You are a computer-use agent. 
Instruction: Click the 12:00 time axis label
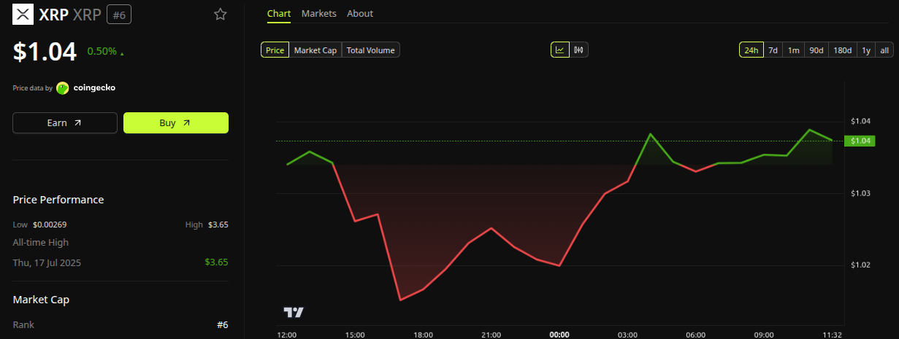click(x=287, y=335)
